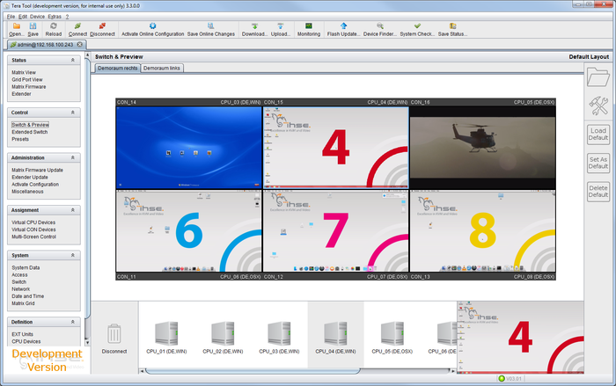Collapse the Status panel
616x386 pixels.
[x=73, y=60]
